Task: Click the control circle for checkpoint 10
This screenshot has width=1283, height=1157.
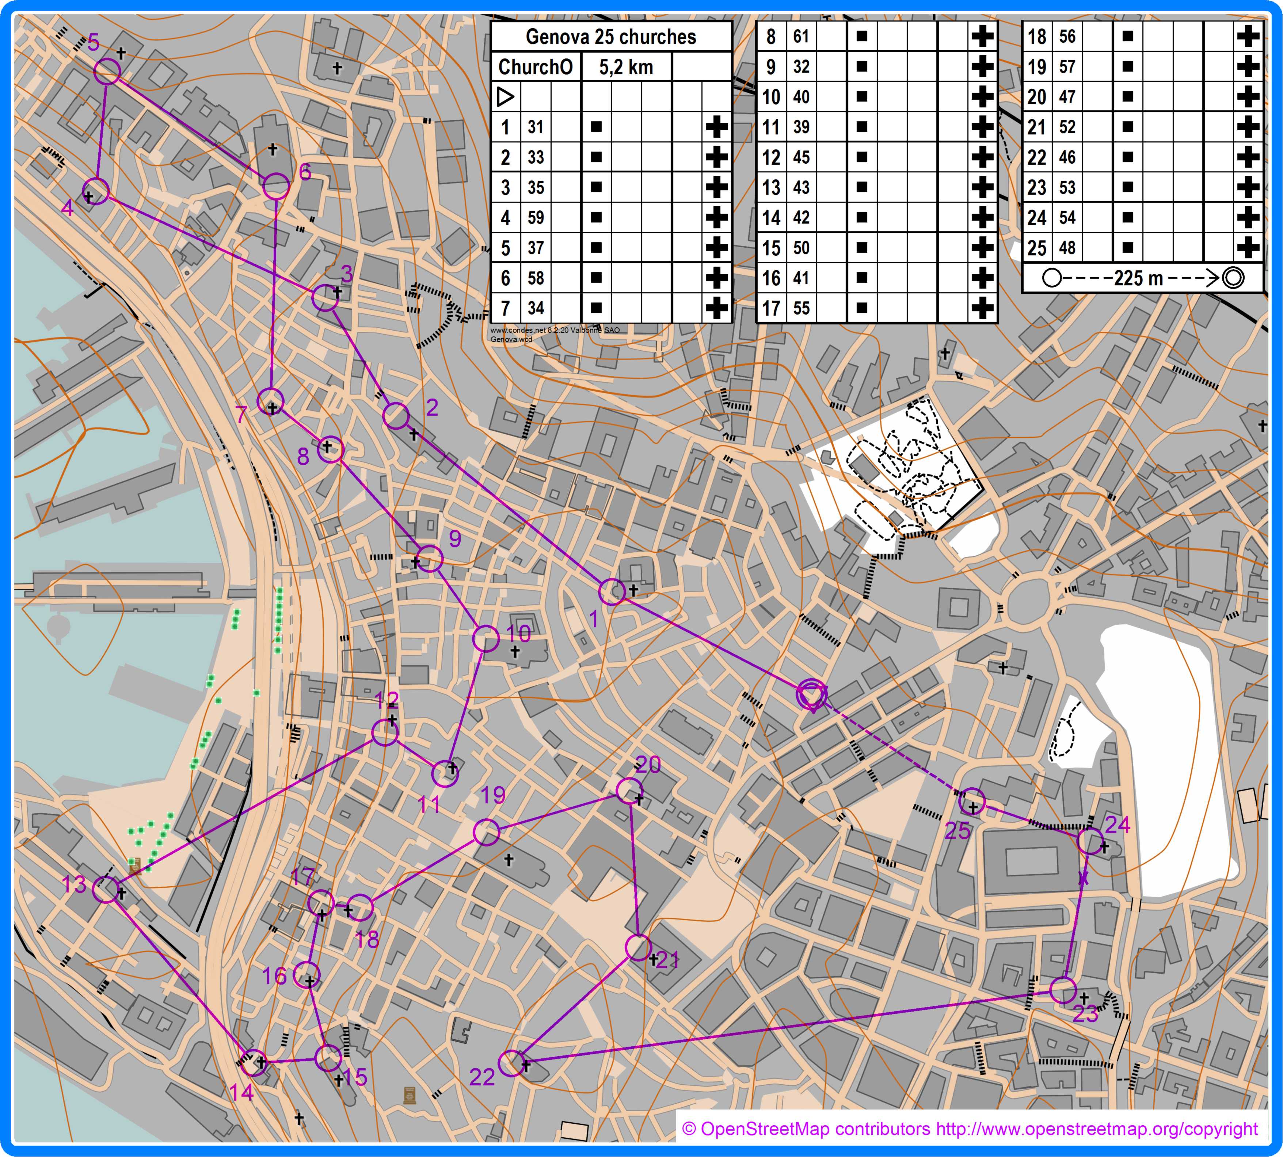Action: coord(486,639)
